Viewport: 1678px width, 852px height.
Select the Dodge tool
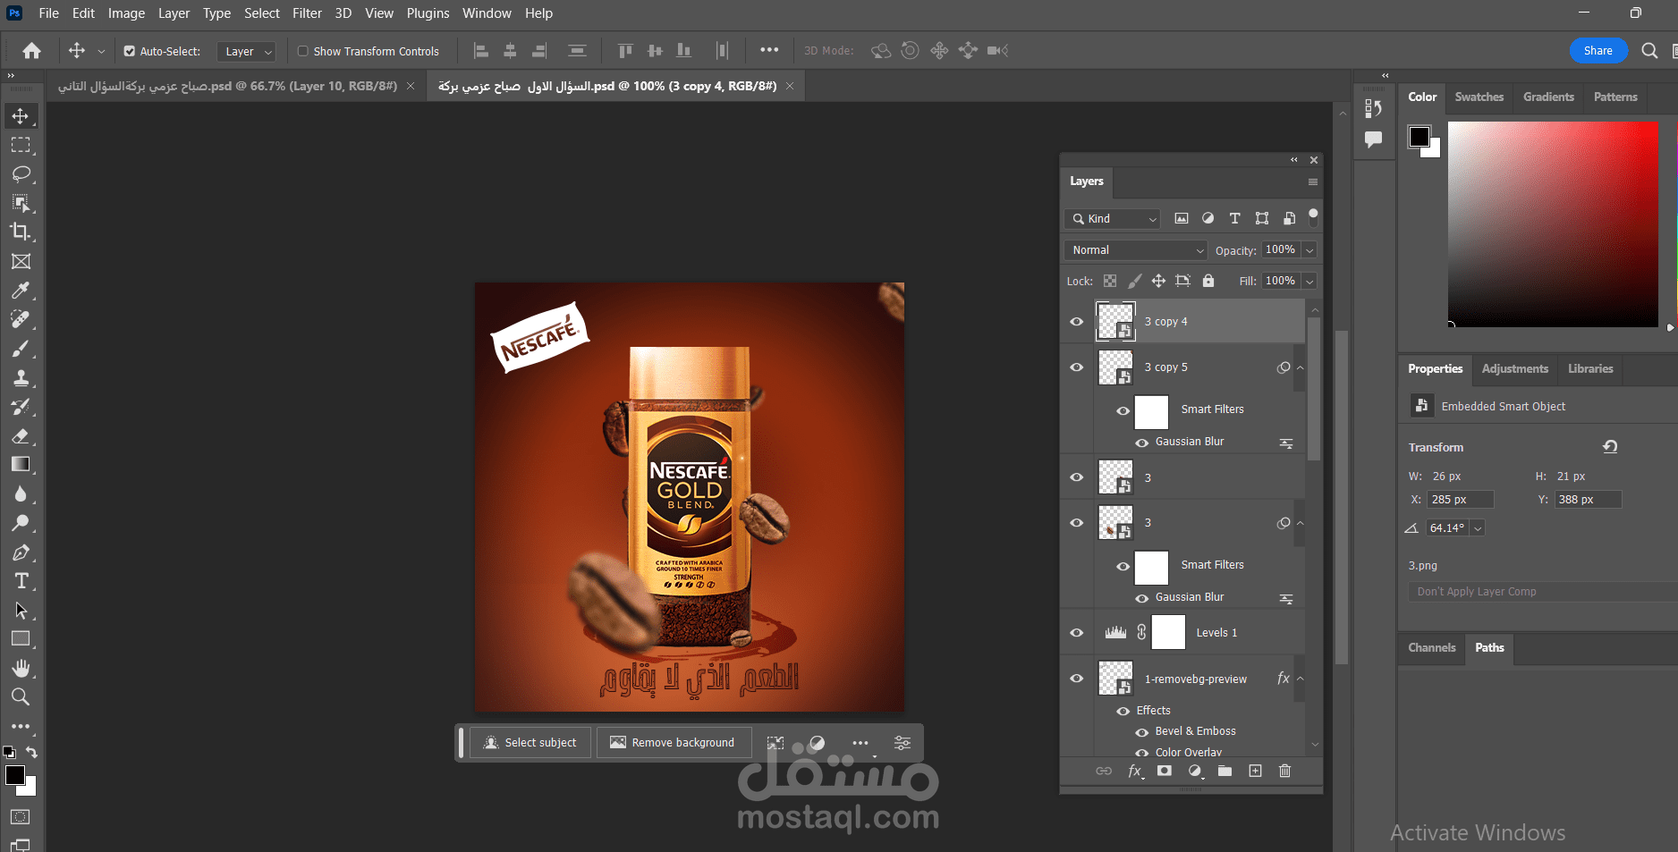(21, 523)
